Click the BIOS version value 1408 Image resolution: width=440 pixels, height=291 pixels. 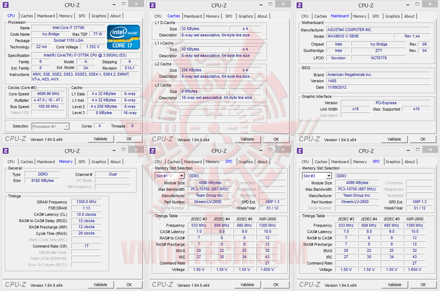pos(378,81)
